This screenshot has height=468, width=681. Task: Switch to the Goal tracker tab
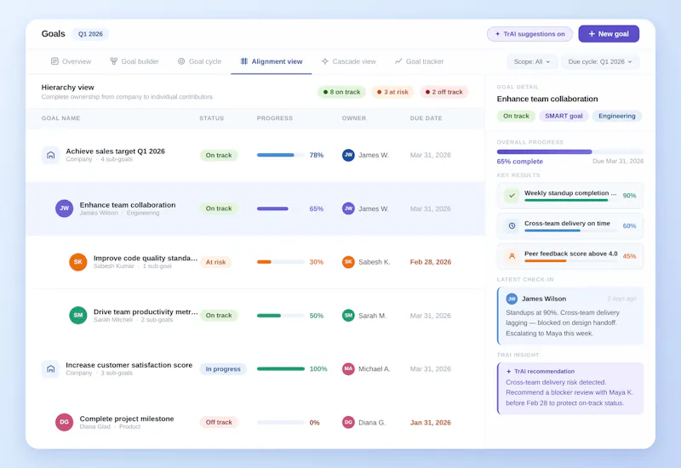point(419,61)
